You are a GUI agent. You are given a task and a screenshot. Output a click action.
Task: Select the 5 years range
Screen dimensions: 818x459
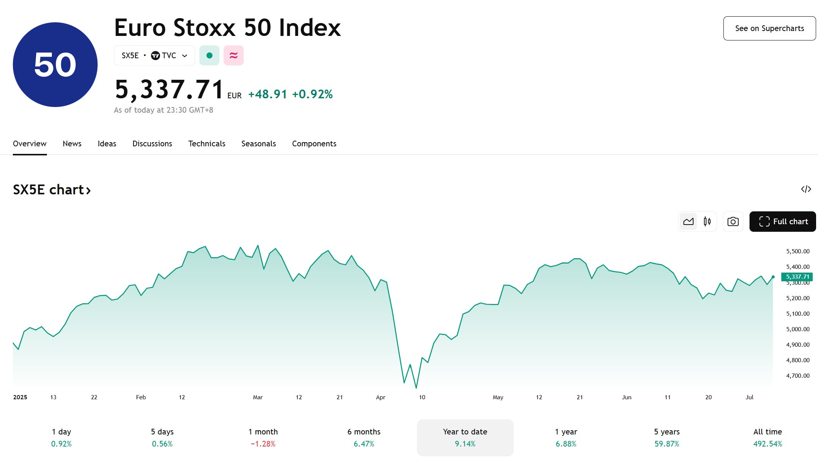(667, 437)
